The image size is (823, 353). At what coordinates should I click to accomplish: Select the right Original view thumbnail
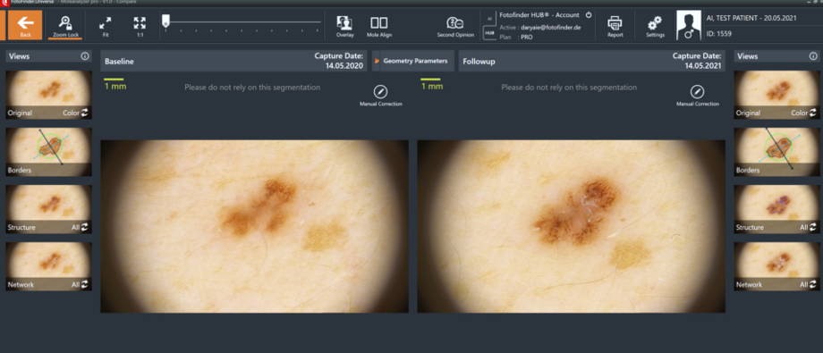pos(776,95)
